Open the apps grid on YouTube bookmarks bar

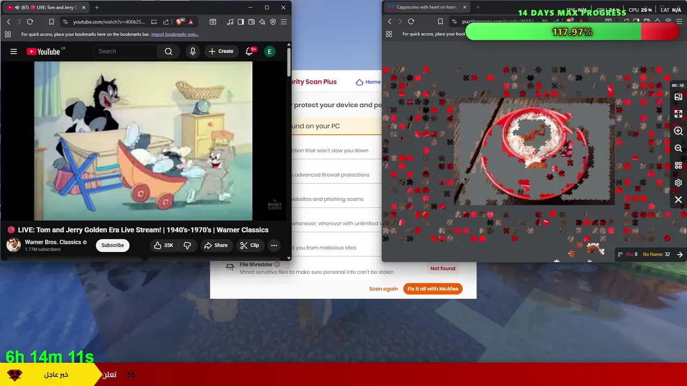click(8, 34)
